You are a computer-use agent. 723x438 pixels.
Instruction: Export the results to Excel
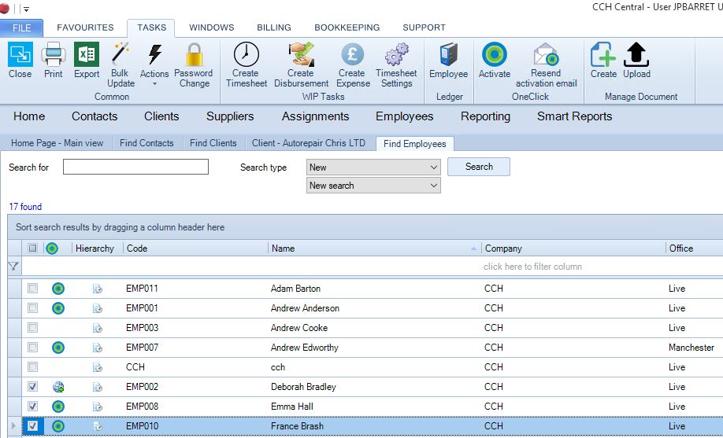(x=87, y=54)
